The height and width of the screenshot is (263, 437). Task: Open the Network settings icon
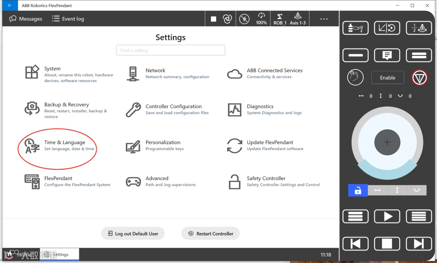click(133, 74)
